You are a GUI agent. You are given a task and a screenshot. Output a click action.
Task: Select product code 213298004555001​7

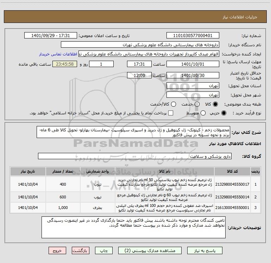232,184
